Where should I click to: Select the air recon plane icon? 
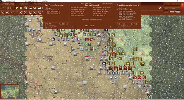click(x=21, y=12)
